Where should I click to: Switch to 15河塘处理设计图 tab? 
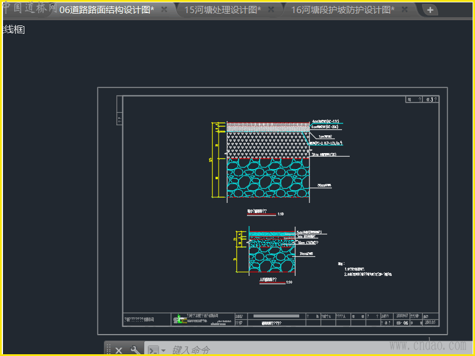click(x=222, y=10)
